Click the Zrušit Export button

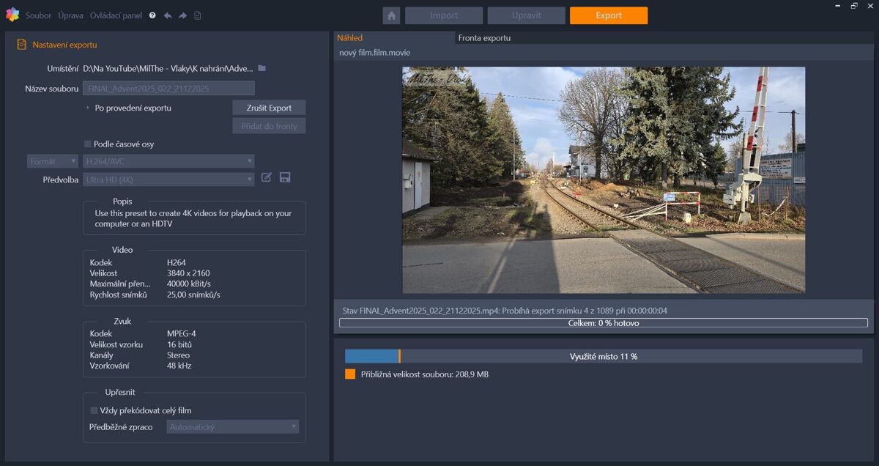[x=269, y=108]
